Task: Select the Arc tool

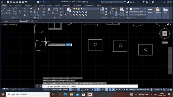Action: 21,11
